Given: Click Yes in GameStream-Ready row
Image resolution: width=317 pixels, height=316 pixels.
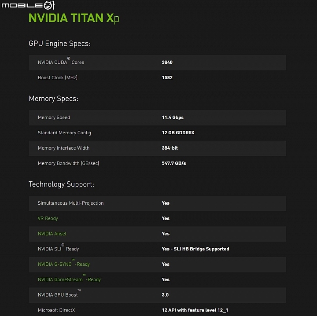Looking at the screenshot, I should pos(166,279).
